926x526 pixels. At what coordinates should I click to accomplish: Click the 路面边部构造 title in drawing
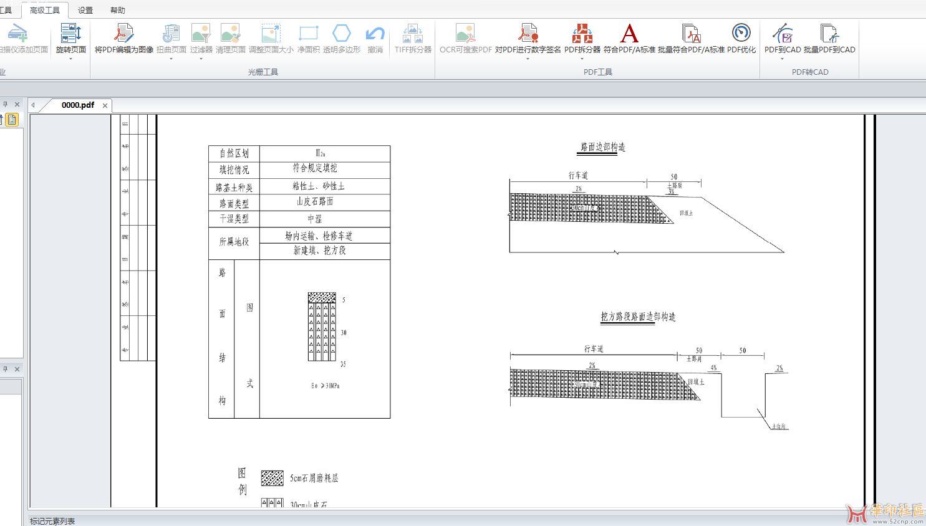602,147
